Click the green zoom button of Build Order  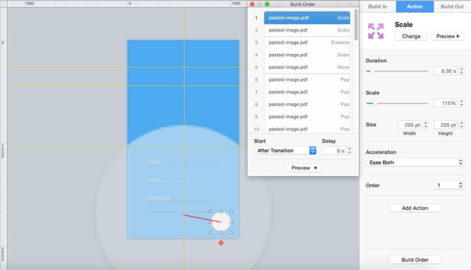pos(267,4)
